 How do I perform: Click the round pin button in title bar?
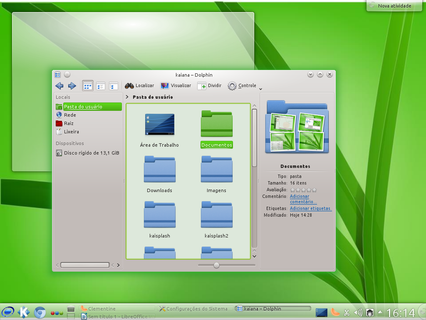pyautogui.click(x=67, y=75)
